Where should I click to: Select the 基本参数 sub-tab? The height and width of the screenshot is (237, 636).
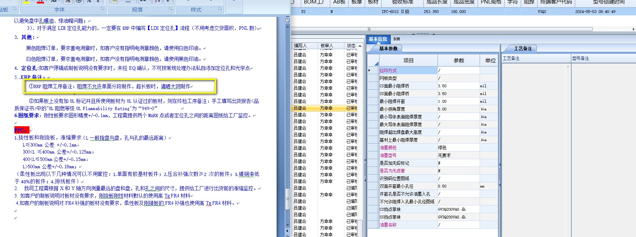coord(388,48)
